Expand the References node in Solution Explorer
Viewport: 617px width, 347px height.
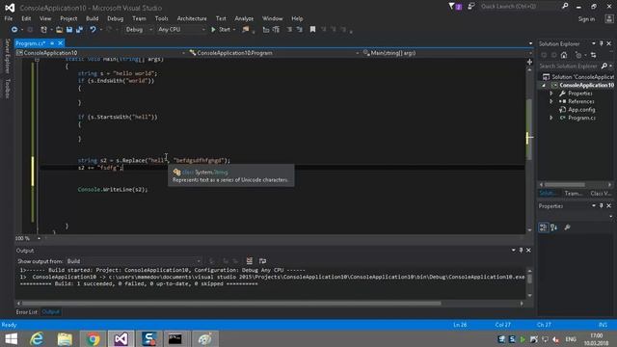tap(551, 101)
